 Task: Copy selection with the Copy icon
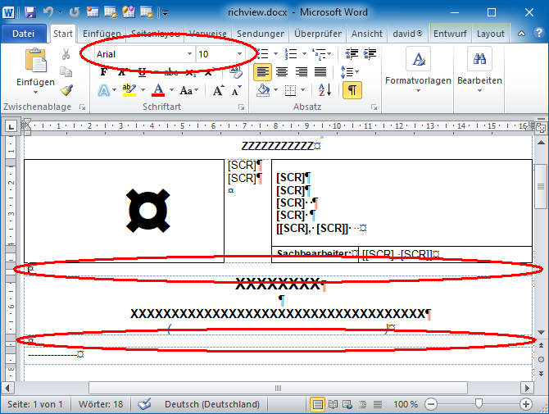pyautogui.click(x=66, y=72)
